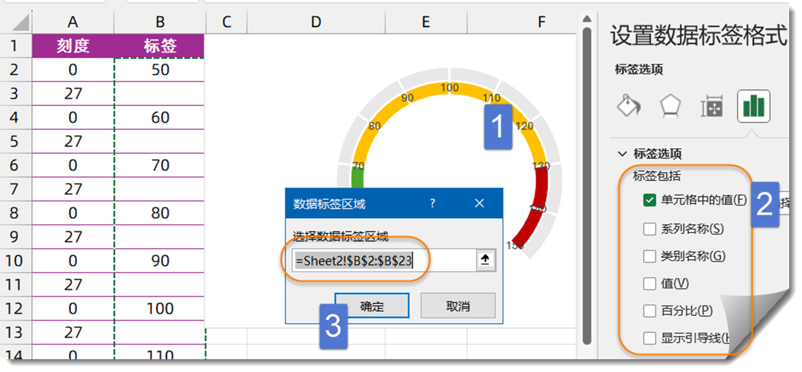Select column C header

tap(226, 22)
